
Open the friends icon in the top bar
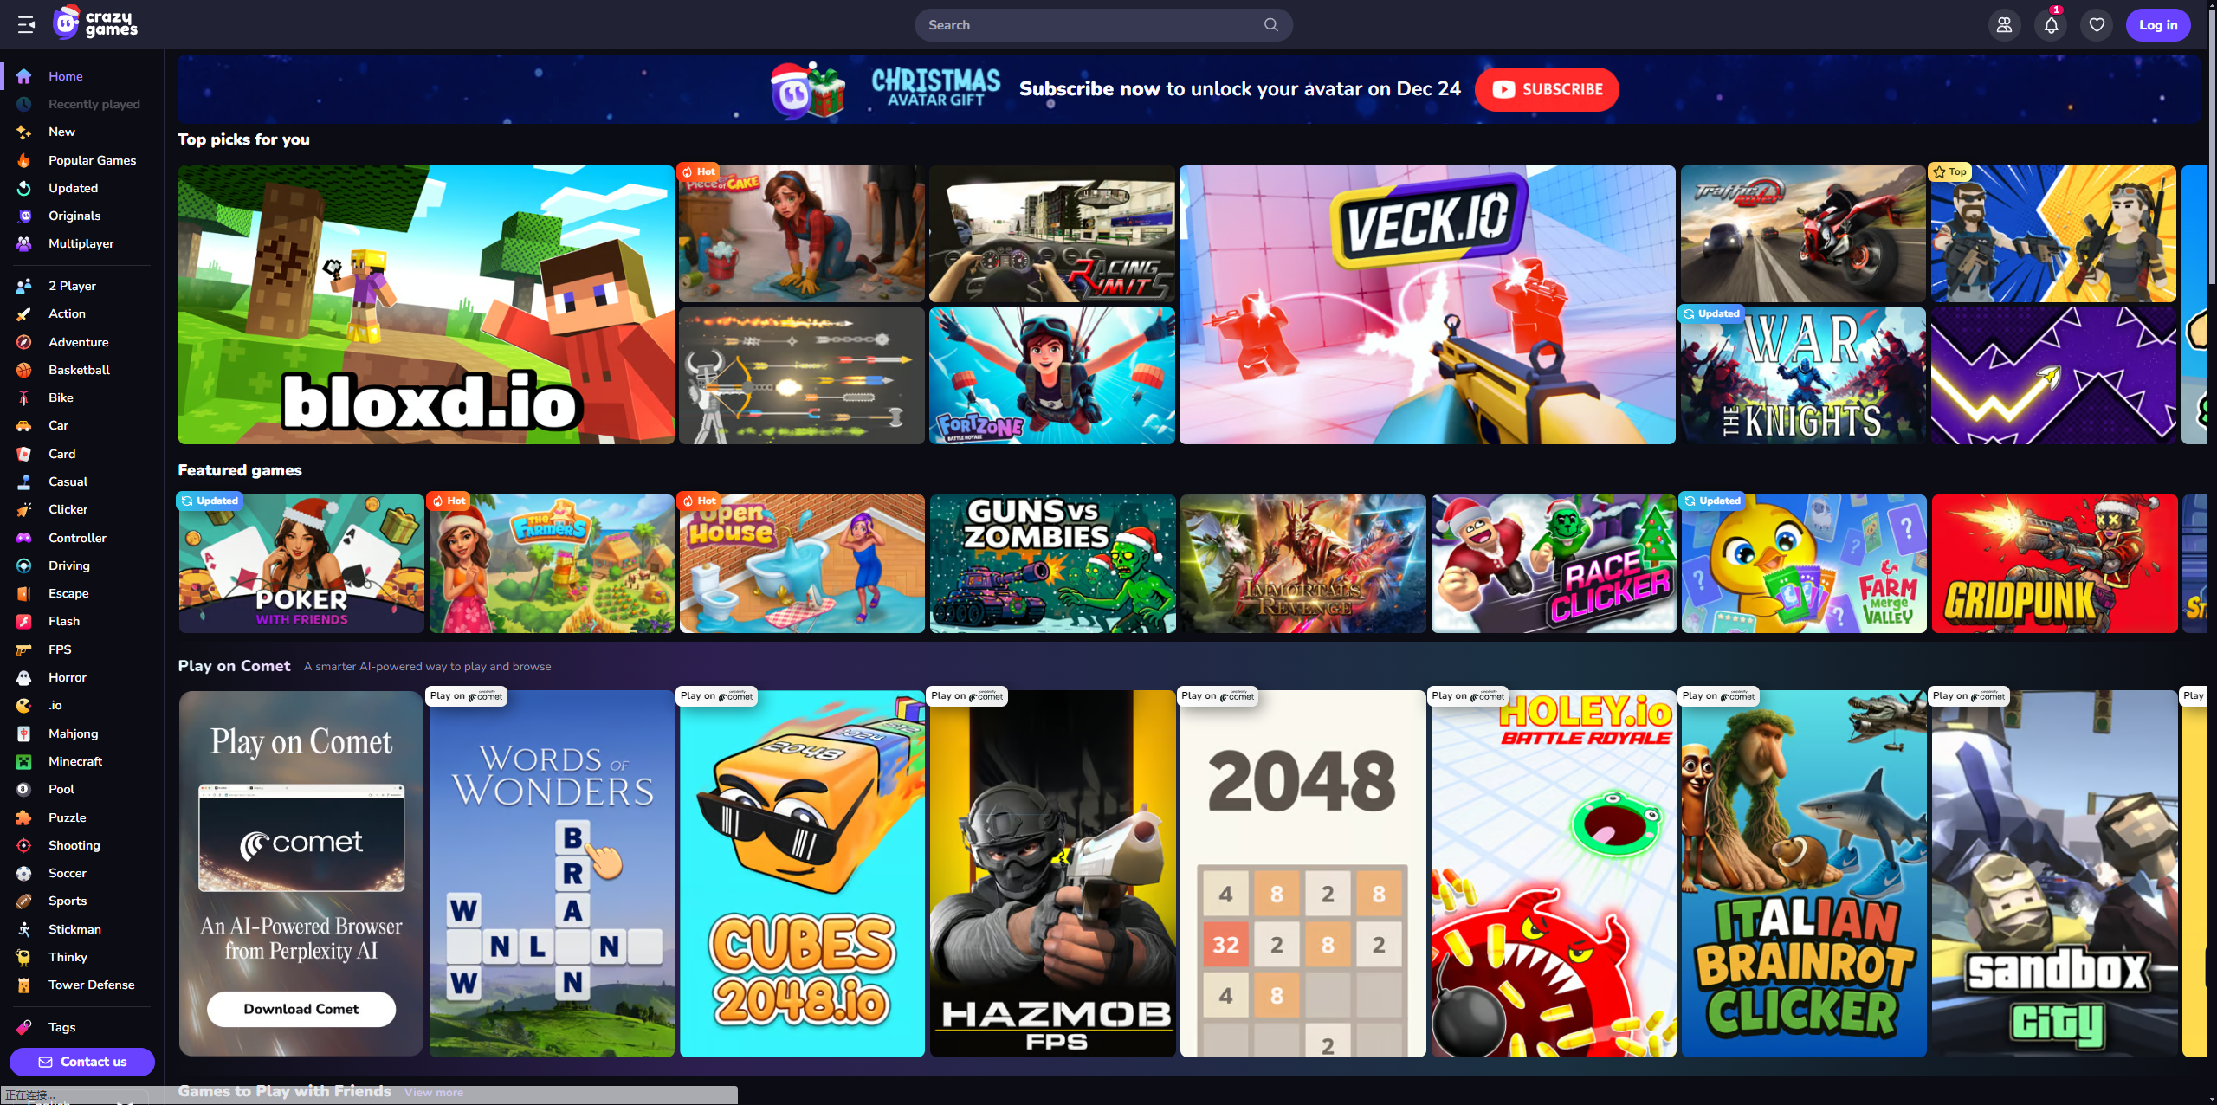tap(2004, 25)
